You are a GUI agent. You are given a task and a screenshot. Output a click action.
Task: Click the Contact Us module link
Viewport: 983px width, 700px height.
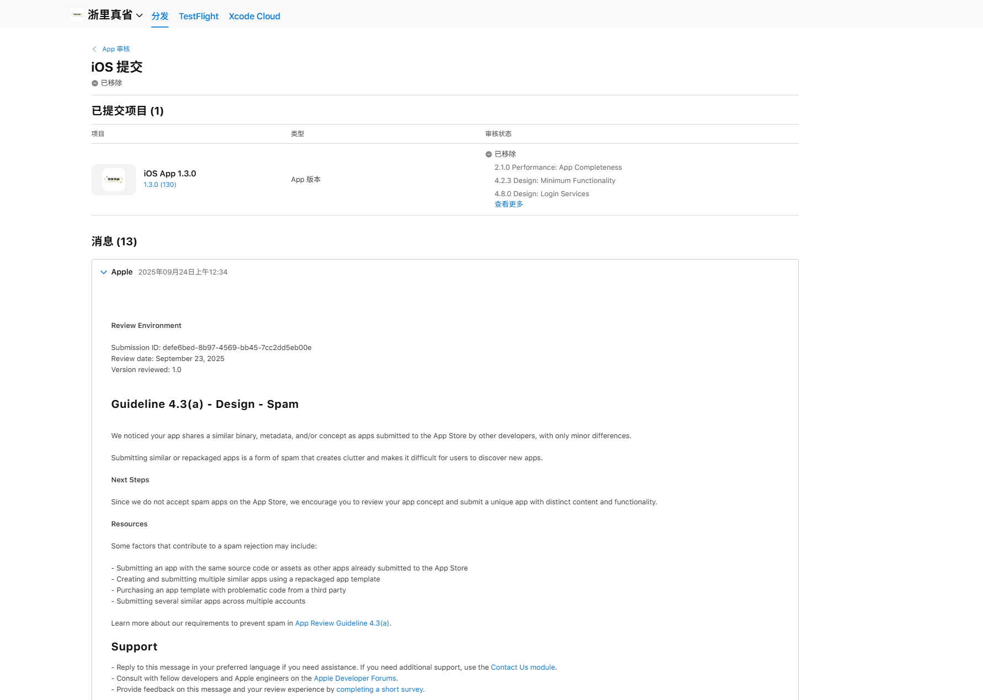(522, 667)
